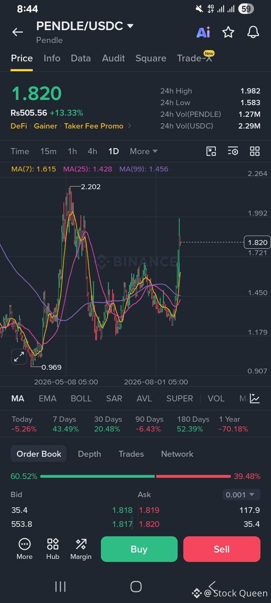Open the grid layout icon
Image resolution: width=271 pixels, height=603 pixels.
pyautogui.click(x=255, y=151)
